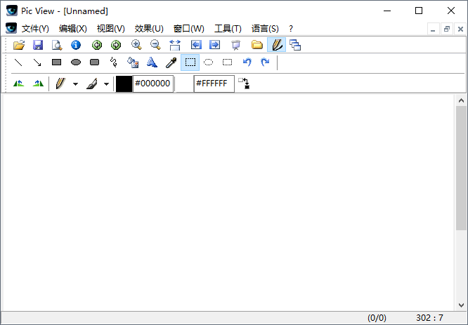The image size is (468, 325).
Task: Go to next image green arrow
Action: click(x=116, y=45)
